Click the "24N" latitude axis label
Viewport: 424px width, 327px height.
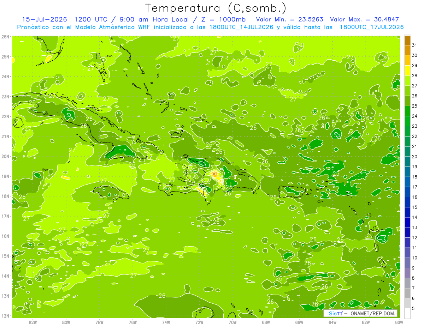5,77
